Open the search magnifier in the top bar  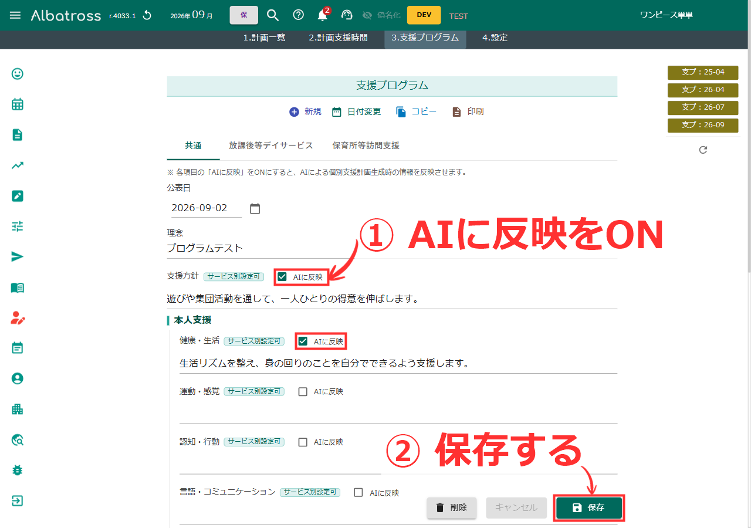coord(273,15)
